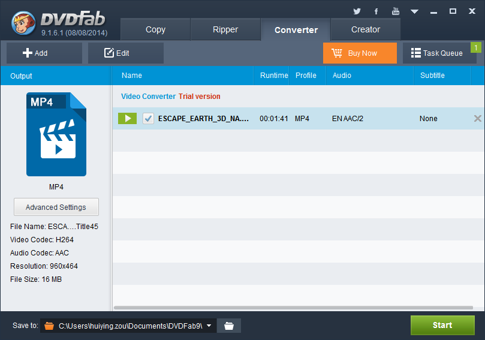Remove the ESCAPE_EARTH_3D title with X
Screen dimensions: 485x340
(x=478, y=119)
